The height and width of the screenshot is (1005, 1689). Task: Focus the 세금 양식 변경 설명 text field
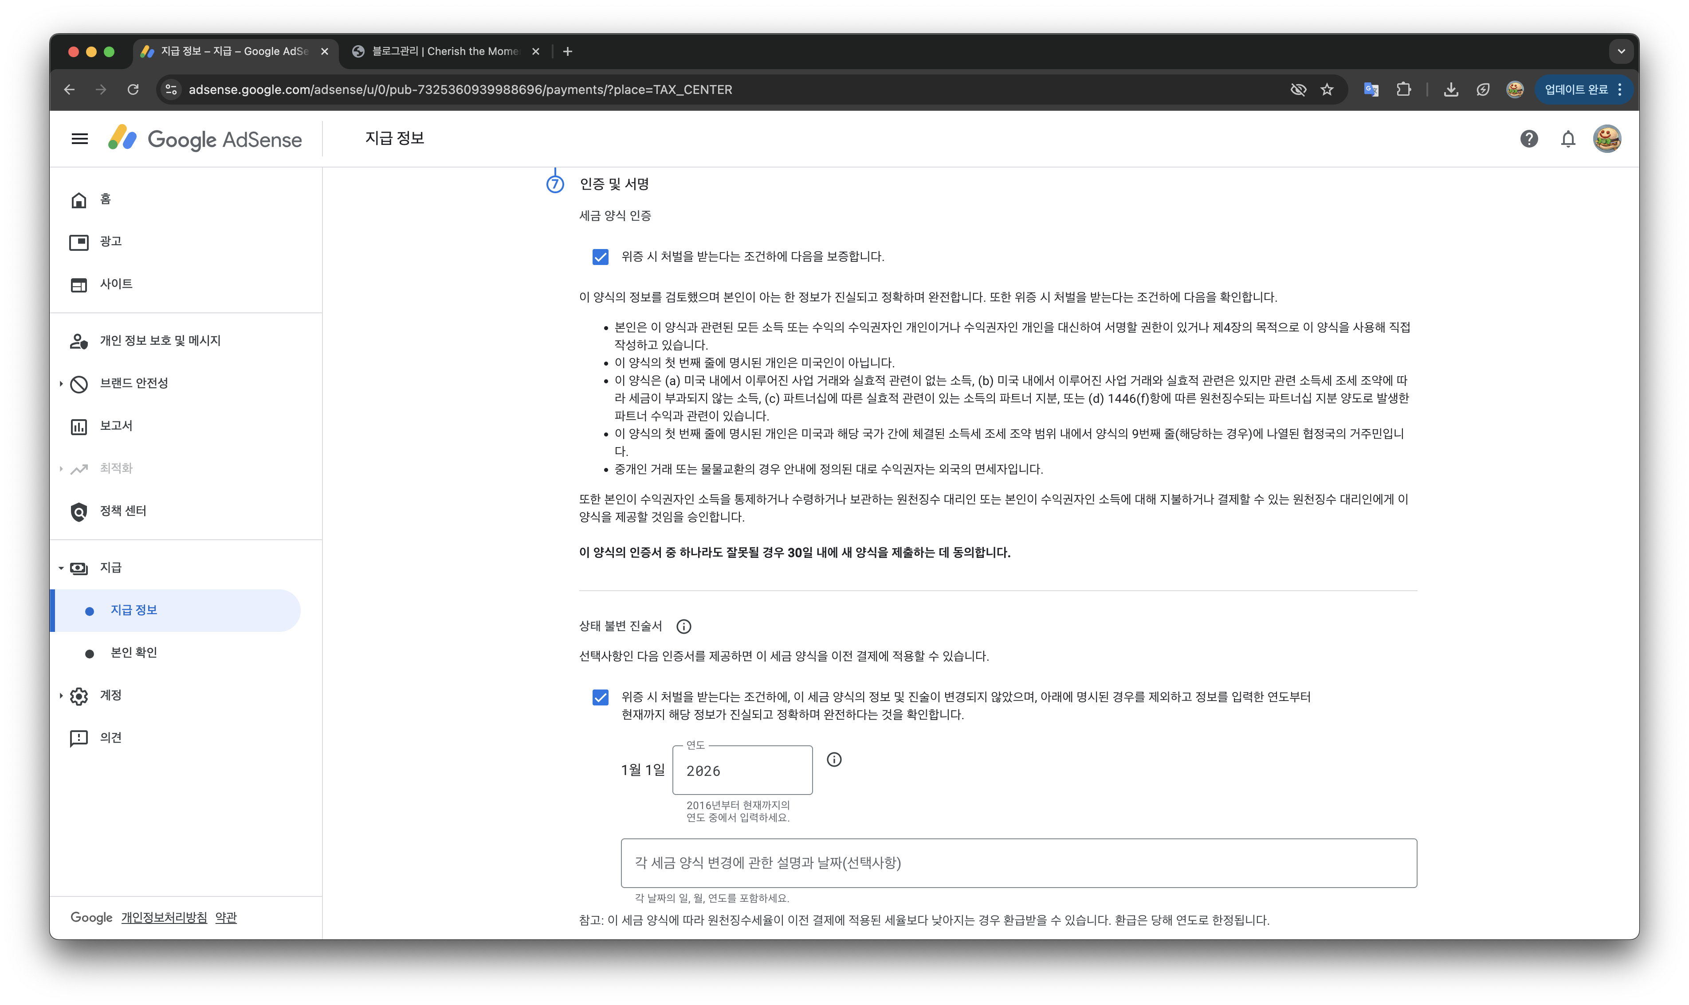[1019, 864]
